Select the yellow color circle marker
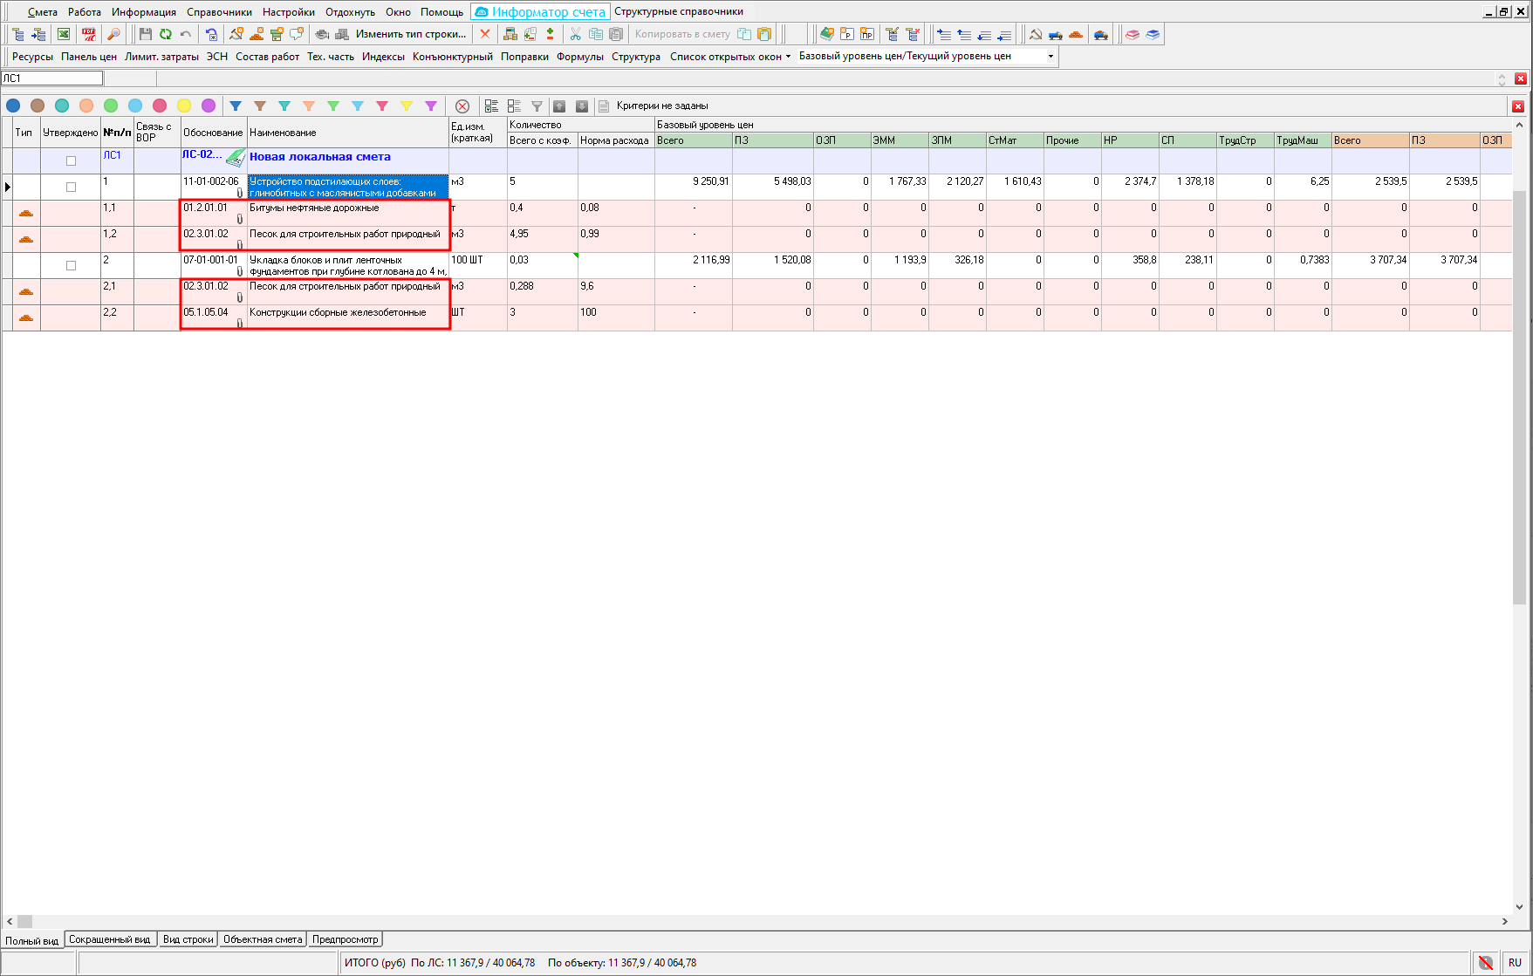Screen dimensions: 1533x976 click(184, 106)
